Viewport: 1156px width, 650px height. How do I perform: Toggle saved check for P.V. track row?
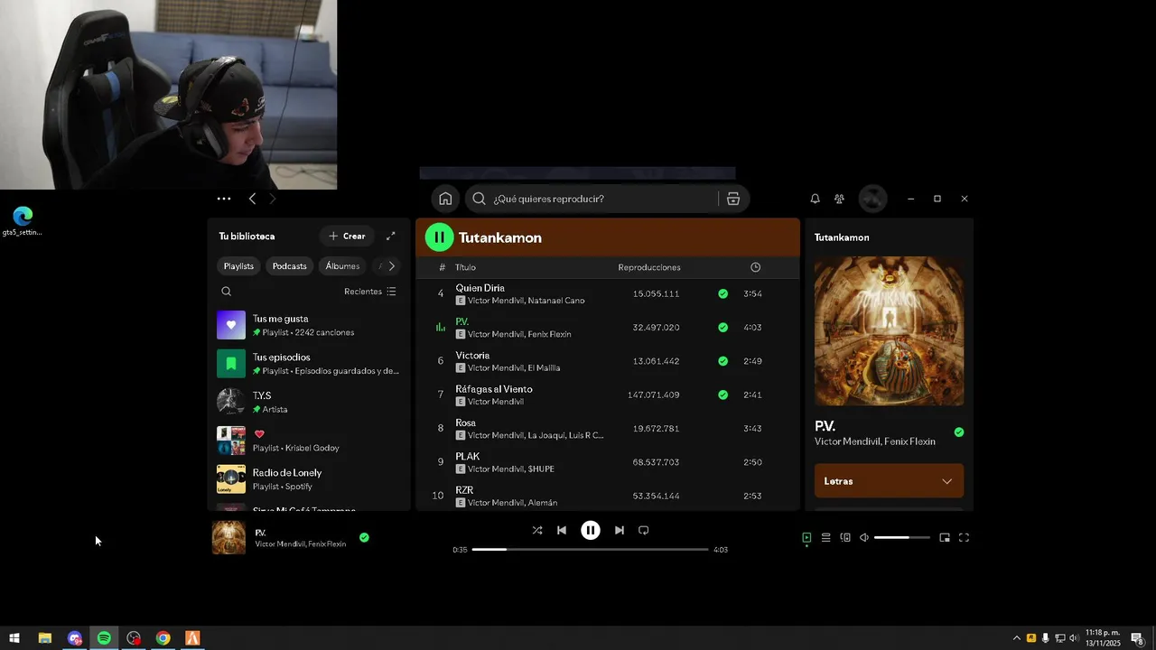coord(722,327)
